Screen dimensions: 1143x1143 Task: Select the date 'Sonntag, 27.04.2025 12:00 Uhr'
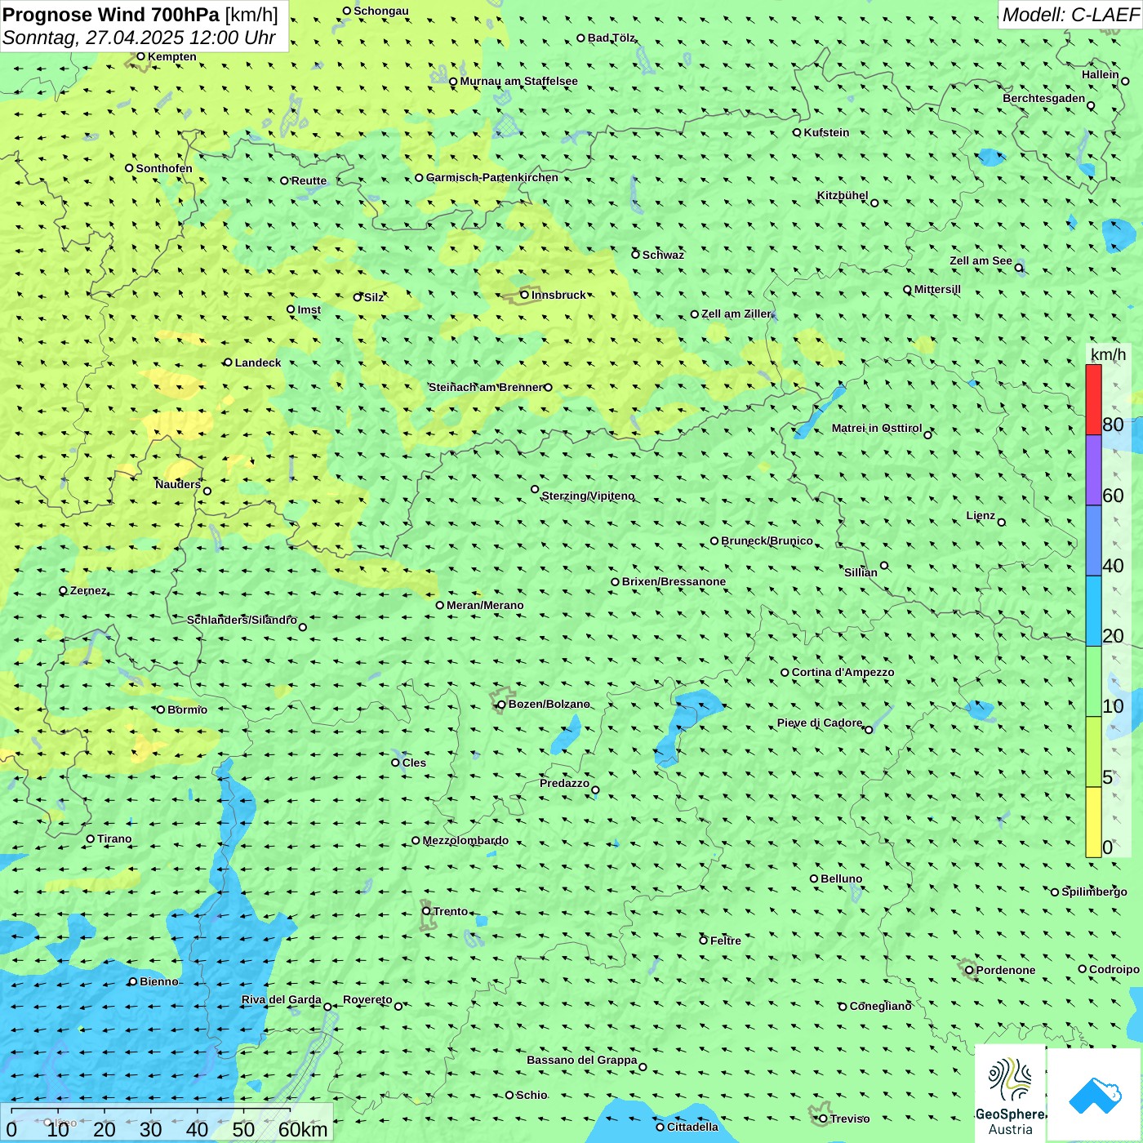click(140, 38)
